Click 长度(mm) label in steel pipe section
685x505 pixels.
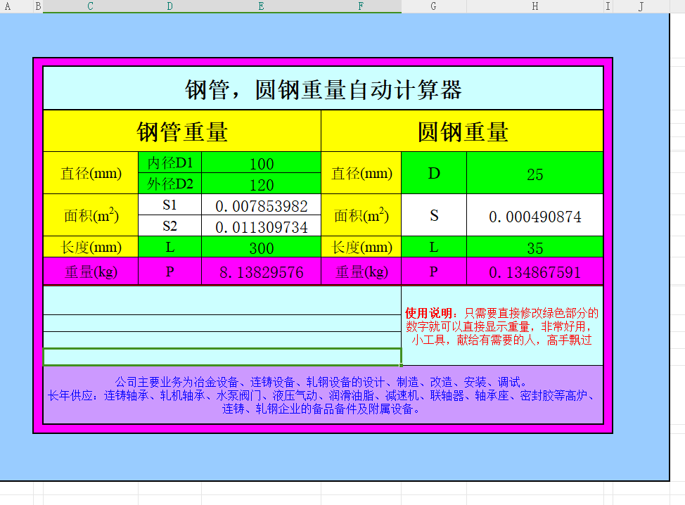[91, 248]
